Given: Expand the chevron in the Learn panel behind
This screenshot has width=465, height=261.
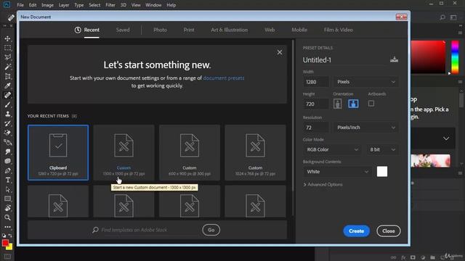Looking at the screenshot, I should click(x=446, y=138).
